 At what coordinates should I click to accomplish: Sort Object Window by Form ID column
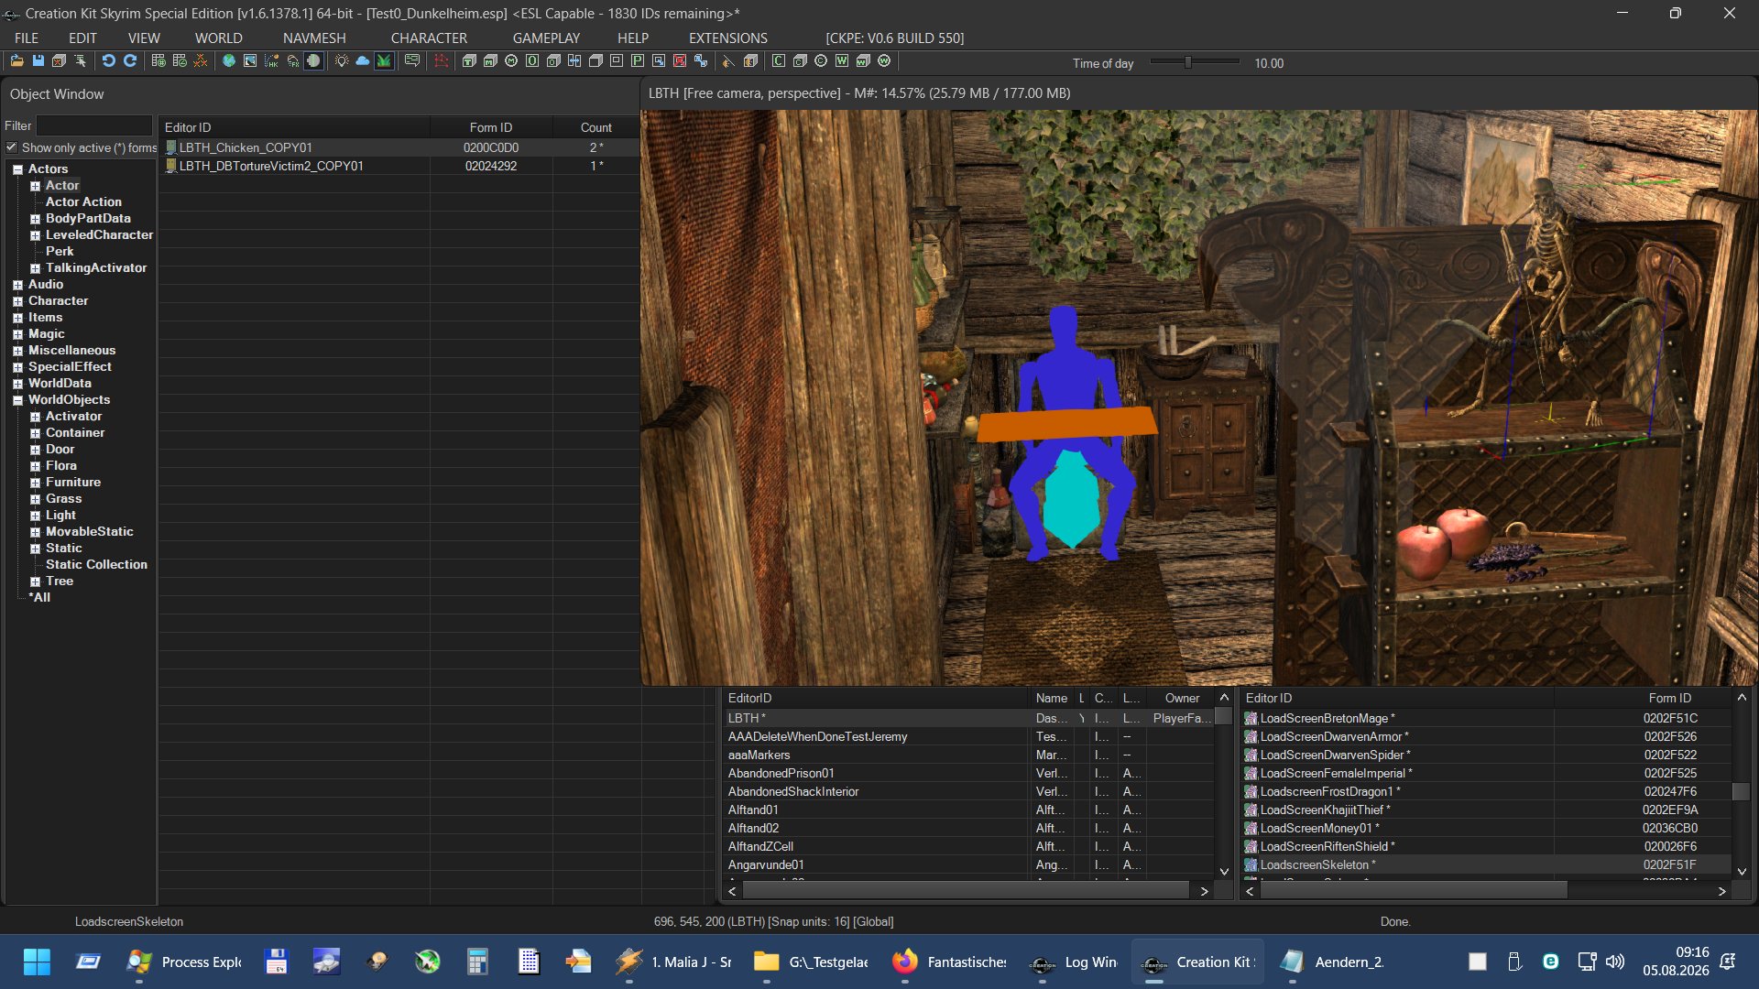point(491,127)
